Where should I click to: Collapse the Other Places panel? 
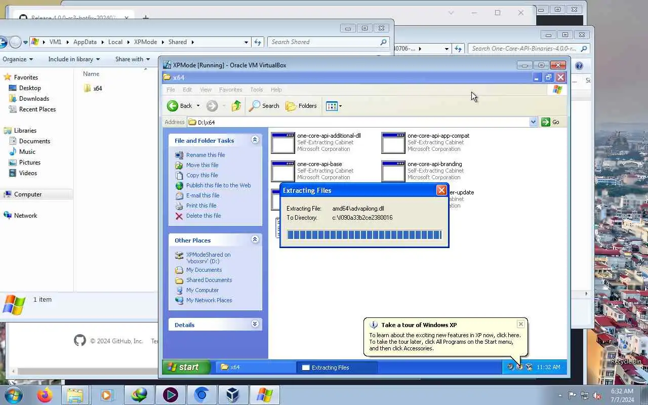(255, 239)
